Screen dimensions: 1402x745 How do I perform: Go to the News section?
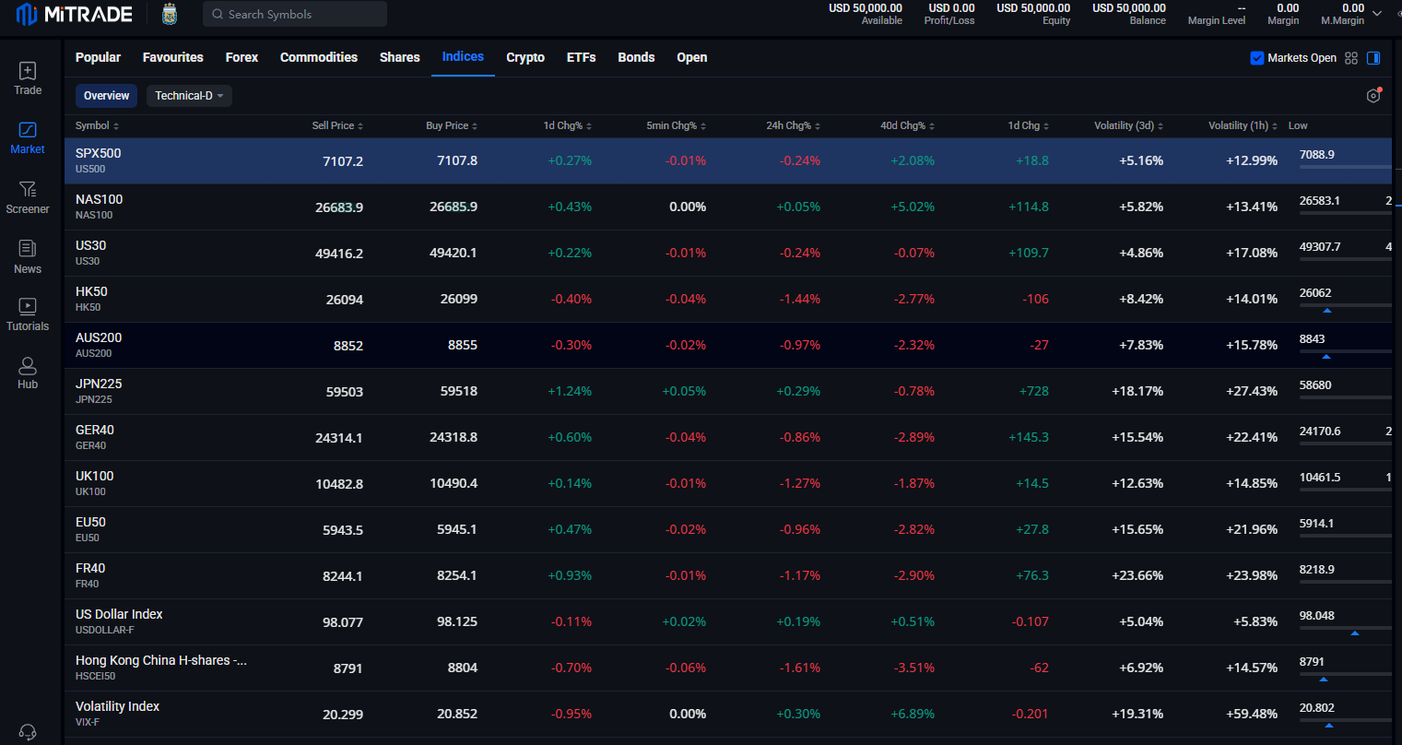(x=28, y=256)
